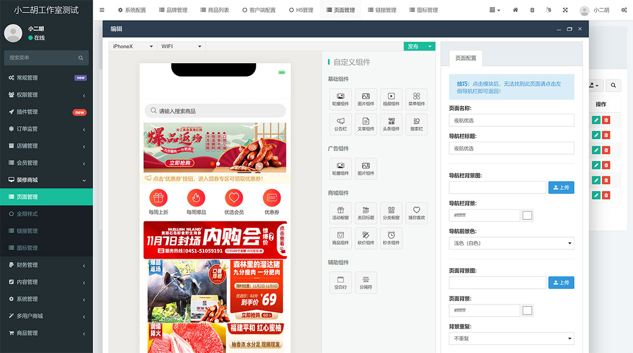Open the navigation bar background color picker swatch
Viewport: 633px width, 353px height.
(x=527, y=215)
